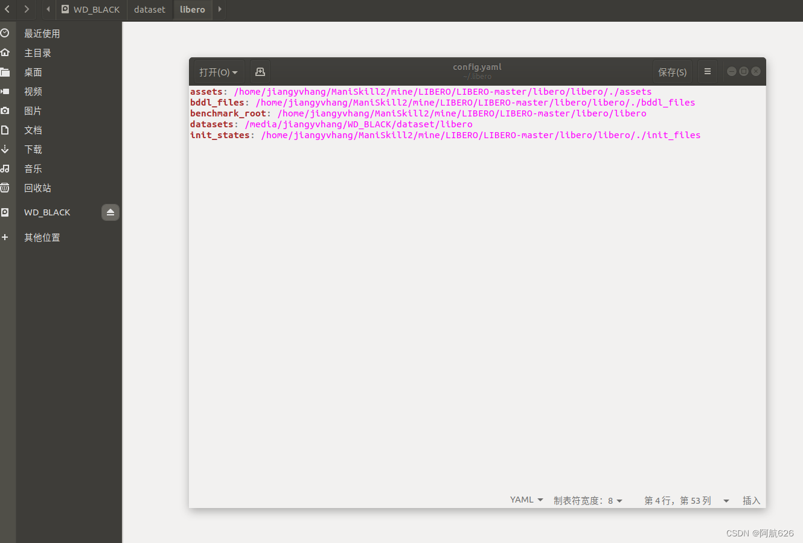The image size is (803, 543).
Task: Open dropdown arrow next to column indicator
Action: tap(726, 501)
